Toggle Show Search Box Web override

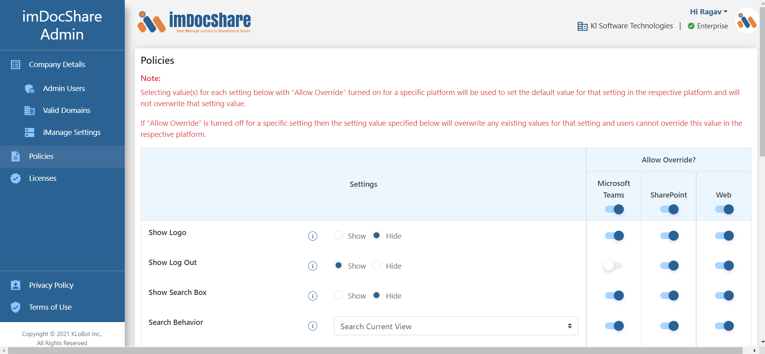(x=724, y=296)
